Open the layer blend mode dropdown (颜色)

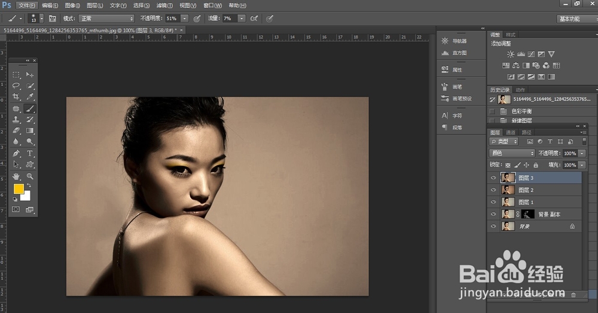click(x=511, y=153)
